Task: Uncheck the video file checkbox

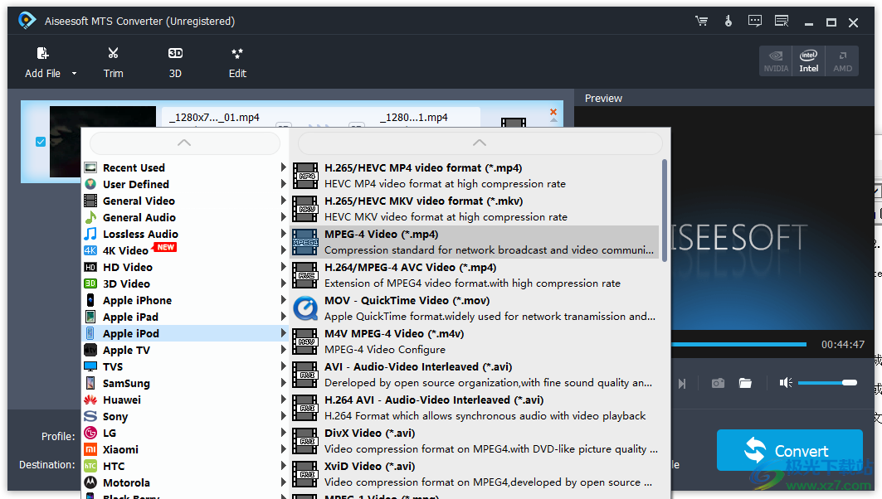Action: [41, 142]
